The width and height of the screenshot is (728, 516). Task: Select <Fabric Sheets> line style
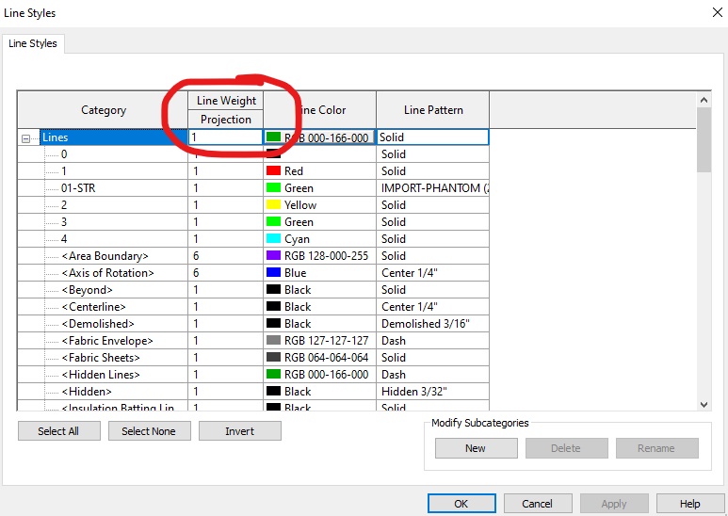pos(101,357)
